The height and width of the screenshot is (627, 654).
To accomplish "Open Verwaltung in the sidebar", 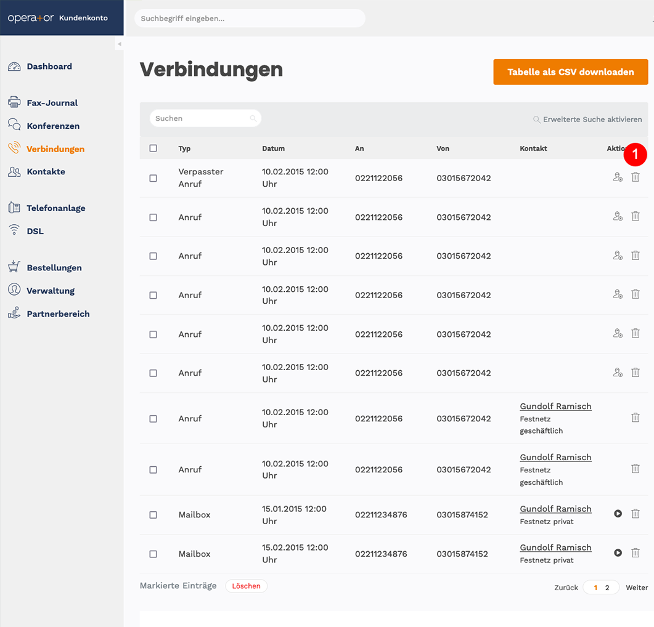I will pos(51,291).
